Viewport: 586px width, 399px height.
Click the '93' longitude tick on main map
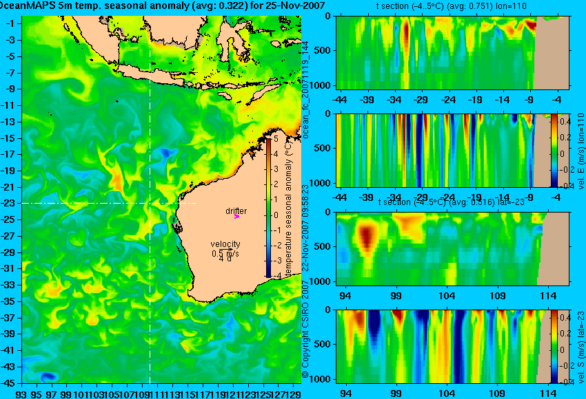tap(21, 393)
